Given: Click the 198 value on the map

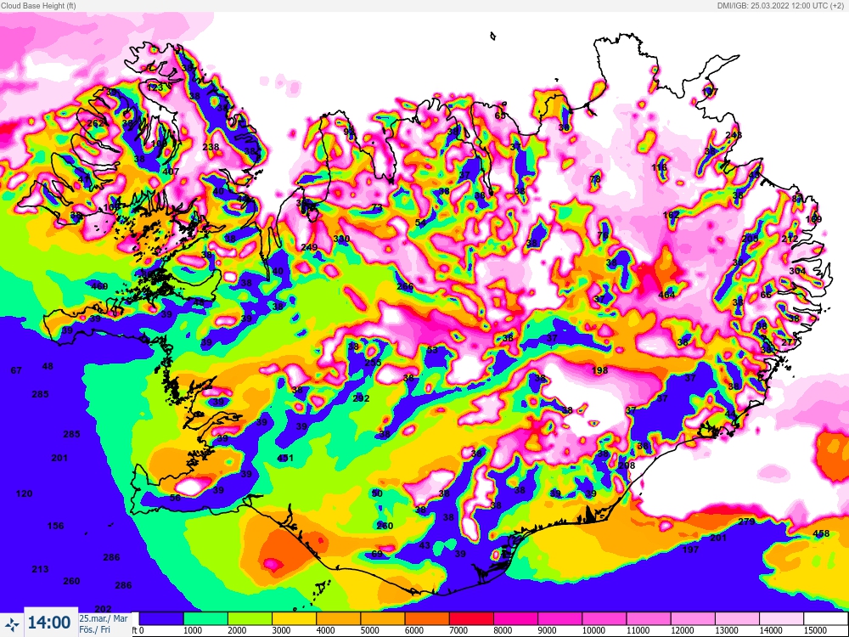Looking at the screenshot, I should point(599,370).
